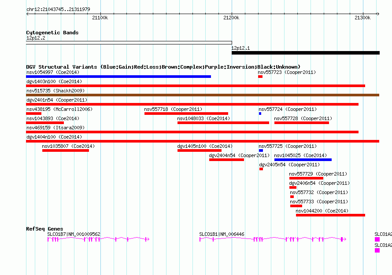
Task: Click the RefSeq Genes track title
Action: click(x=44, y=228)
